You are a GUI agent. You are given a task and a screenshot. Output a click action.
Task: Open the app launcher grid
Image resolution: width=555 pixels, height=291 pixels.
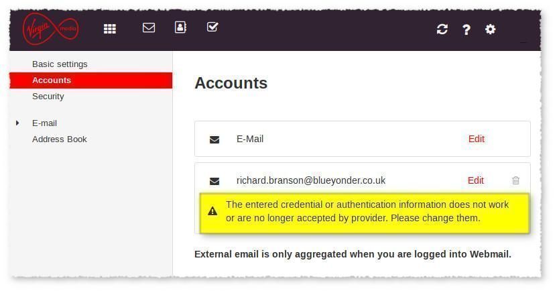(110, 29)
